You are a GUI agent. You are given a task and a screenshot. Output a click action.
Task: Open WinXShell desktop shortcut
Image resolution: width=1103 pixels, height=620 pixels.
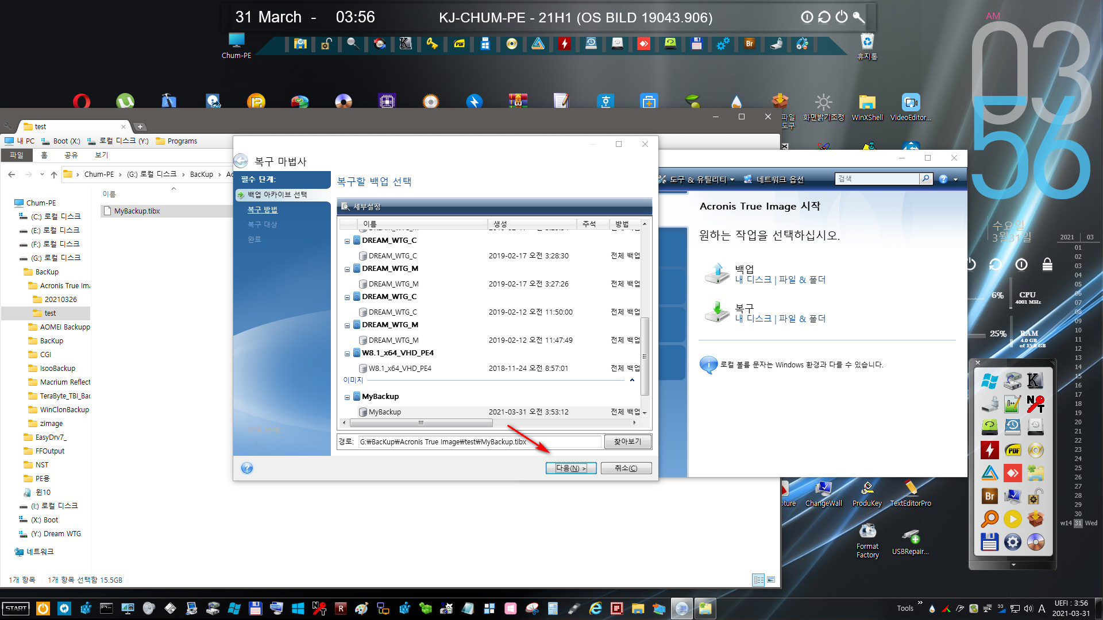point(867,107)
